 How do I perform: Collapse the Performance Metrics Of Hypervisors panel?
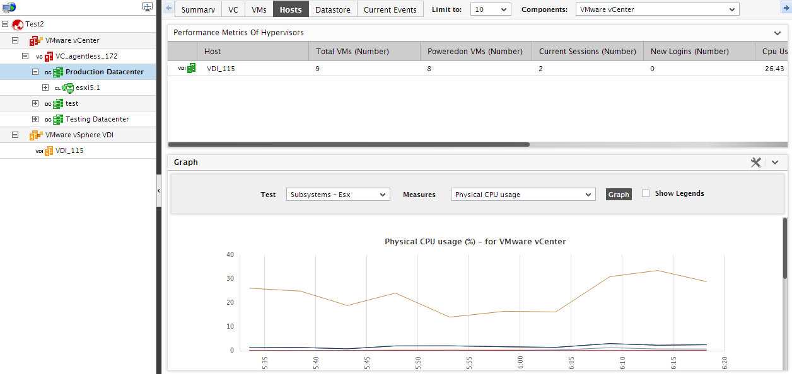click(777, 33)
